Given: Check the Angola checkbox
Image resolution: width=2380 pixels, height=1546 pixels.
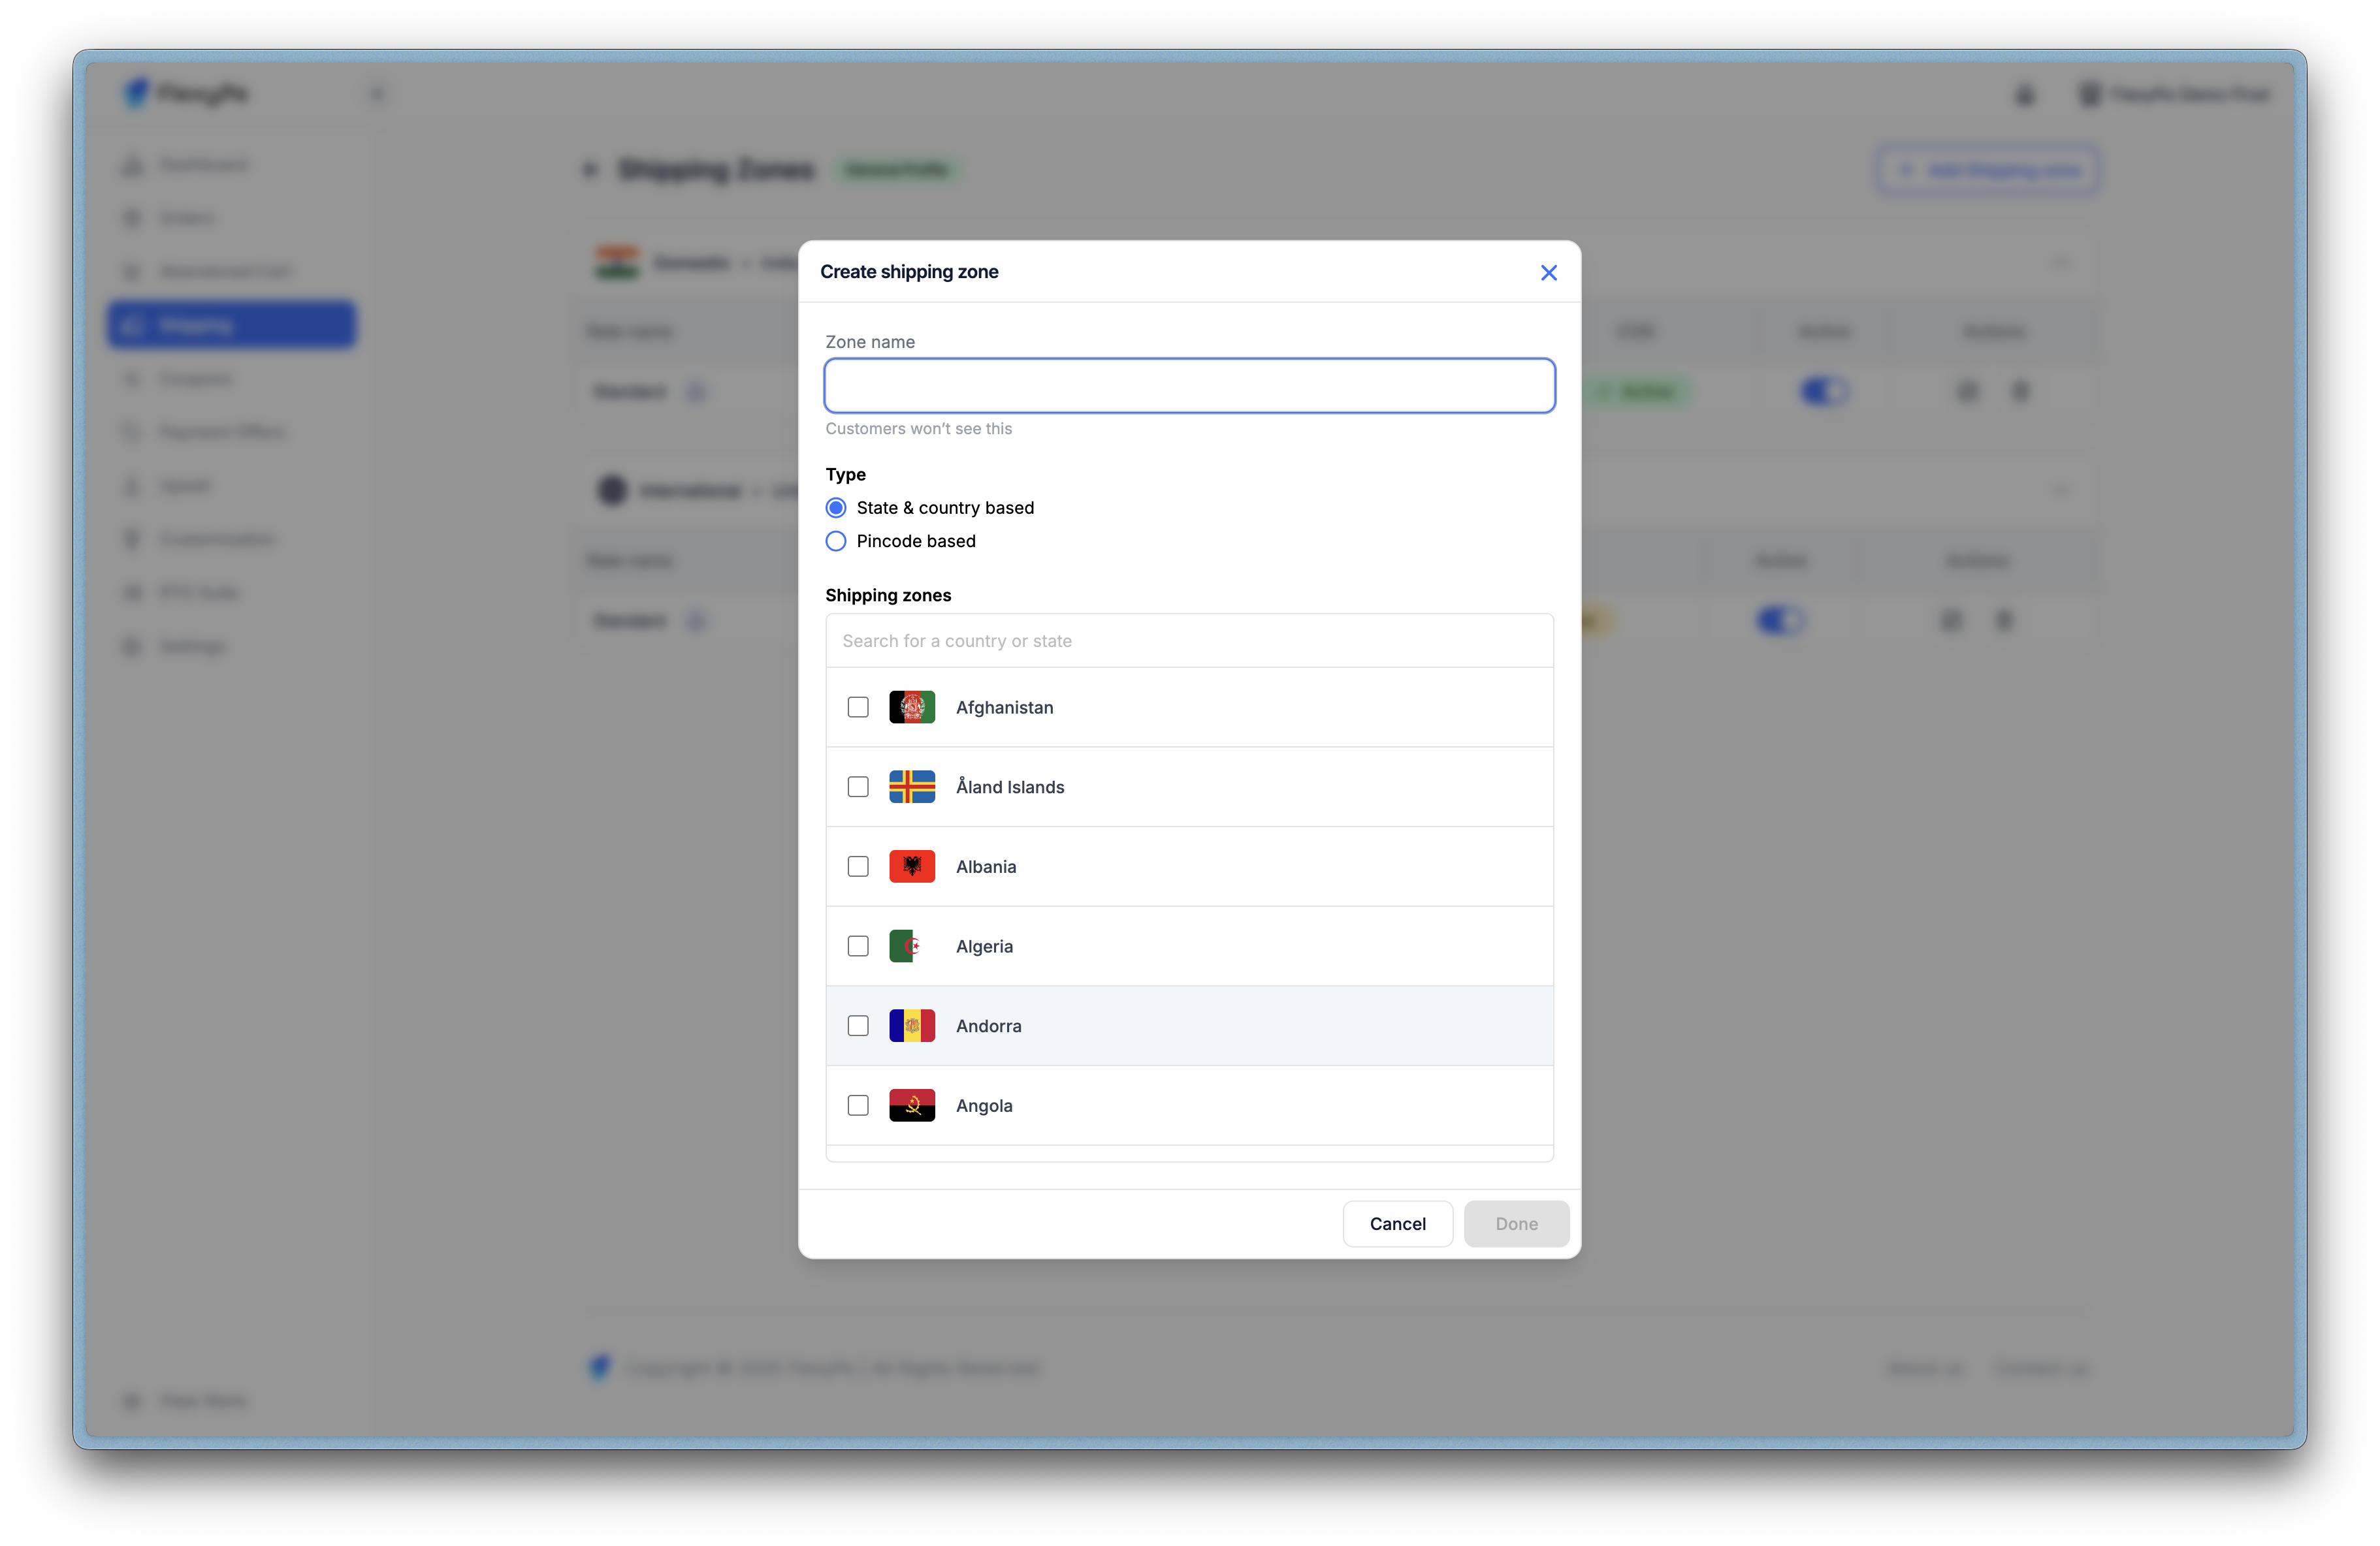Looking at the screenshot, I should pyautogui.click(x=858, y=1105).
